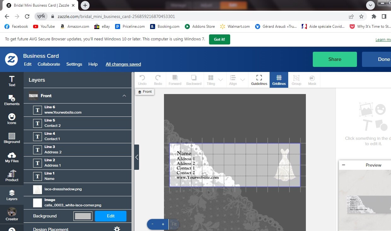Click the Name text on card

184,154
